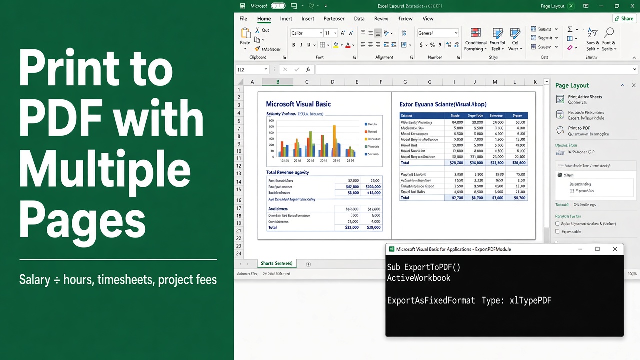Viewport: 640px width, 360px height.
Task: Open the font size 11 dropdown
Action: (335, 33)
